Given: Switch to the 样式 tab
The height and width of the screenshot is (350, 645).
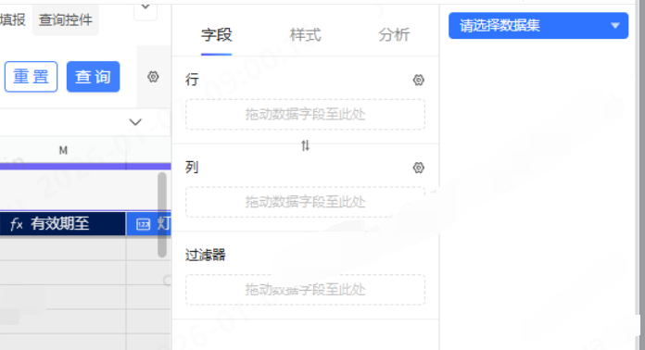Looking at the screenshot, I should coord(305,35).
